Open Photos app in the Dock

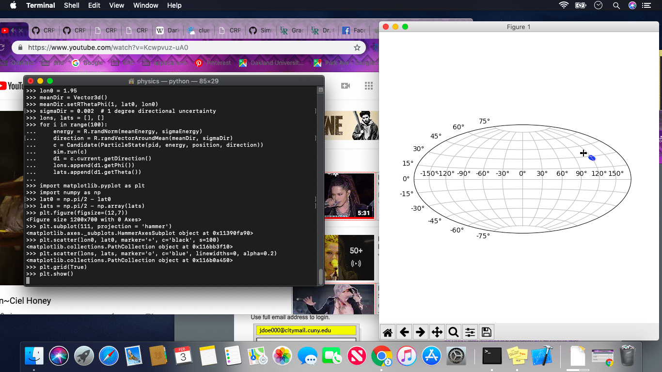pos(282,356)
